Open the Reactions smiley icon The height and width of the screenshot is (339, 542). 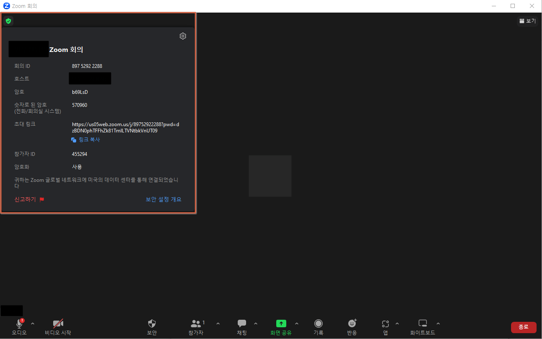click(352, 323)
